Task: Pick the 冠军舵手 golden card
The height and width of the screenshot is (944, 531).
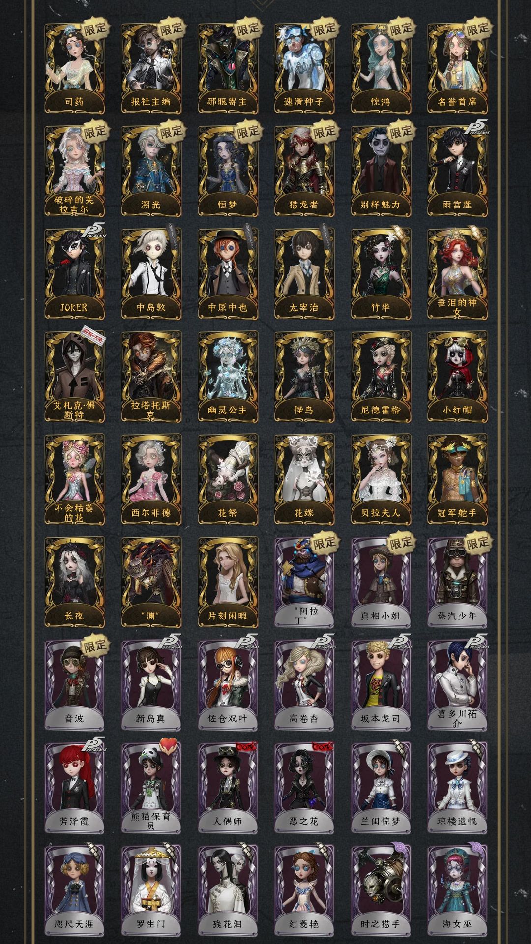Action: (x=457, y=480)
